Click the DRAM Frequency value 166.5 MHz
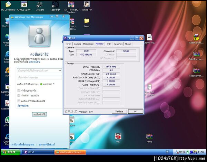207x162 pixels. (111, 67)
